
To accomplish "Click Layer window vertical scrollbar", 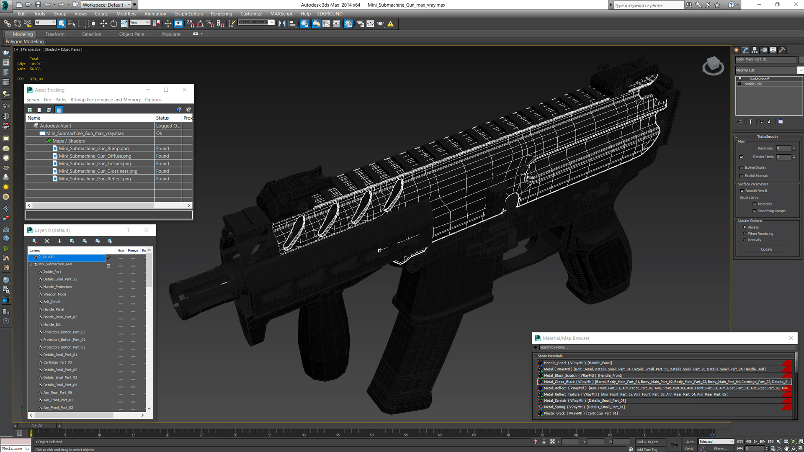I will [149, 270].
